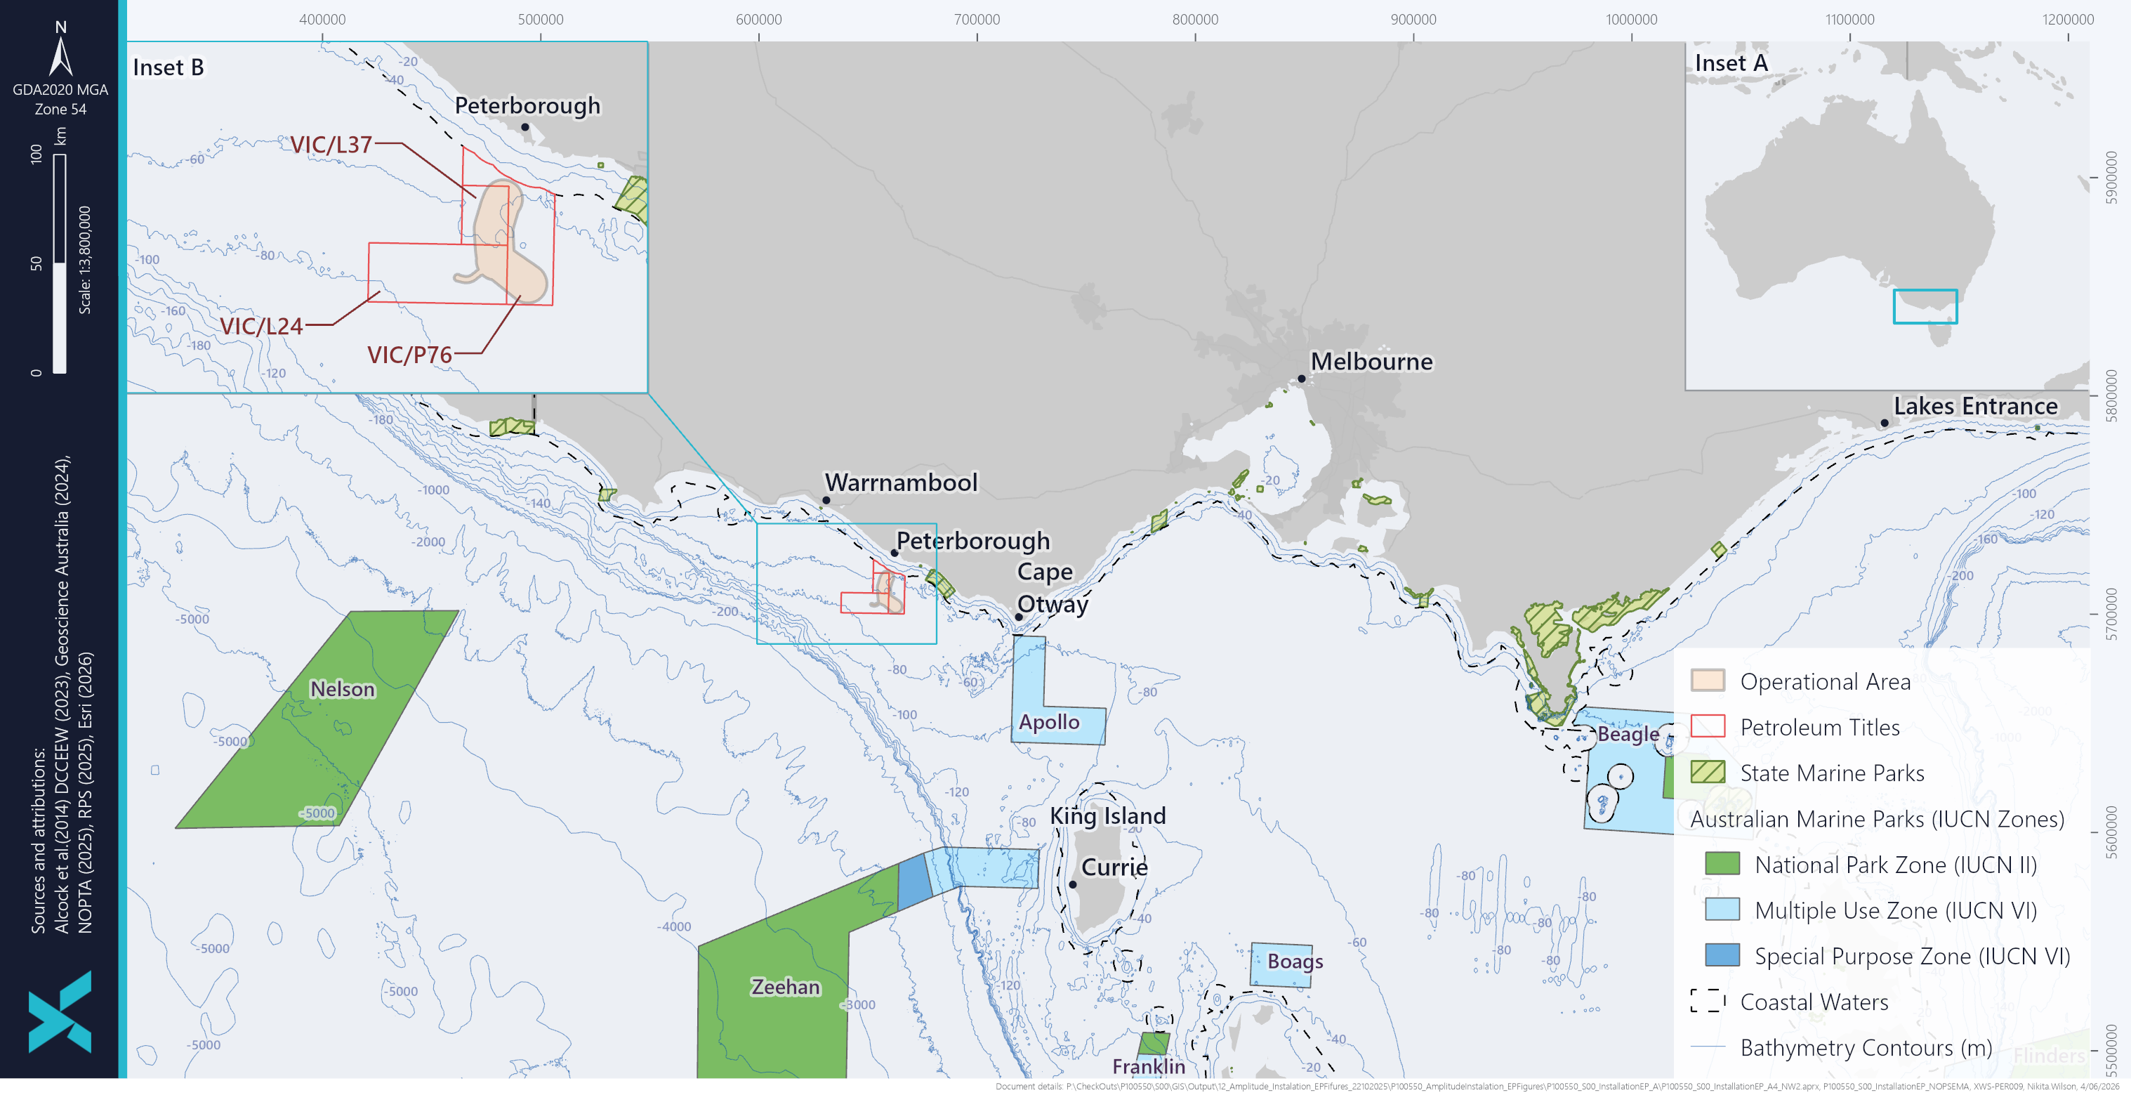Click the 'Boags' marine park label
Viewport: 2131px width, 1095px height.
1295,961
